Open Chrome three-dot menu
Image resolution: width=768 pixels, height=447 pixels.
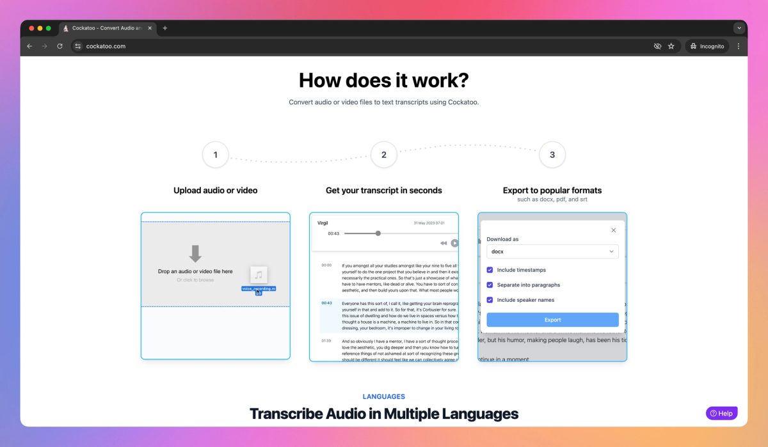tap(739, 46)
